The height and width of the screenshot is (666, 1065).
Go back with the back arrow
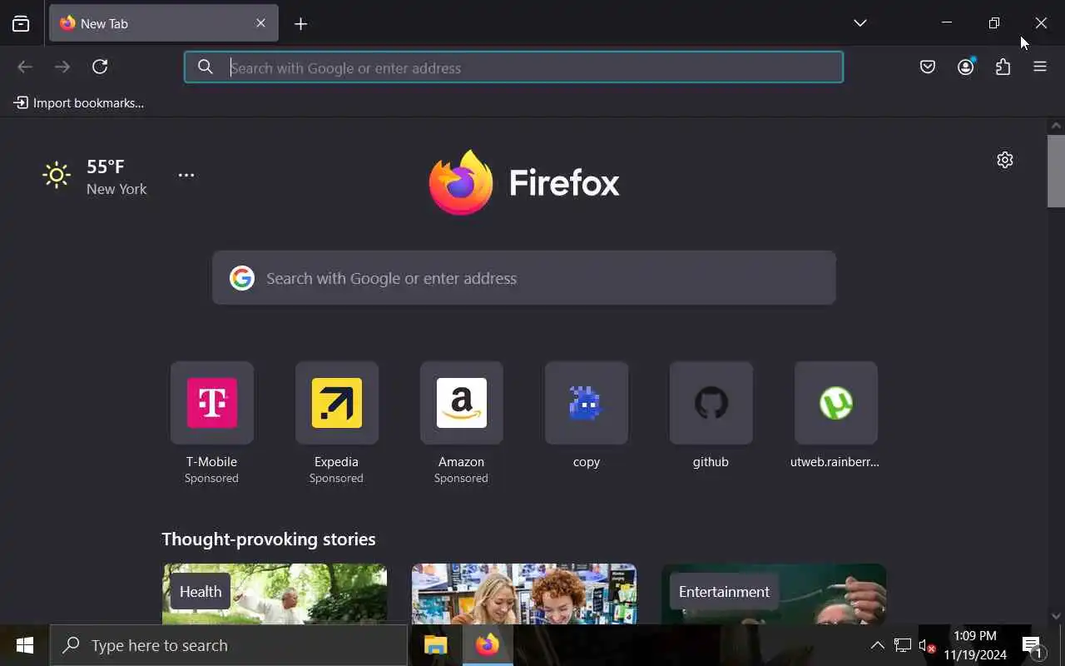[x=25, y=67]
